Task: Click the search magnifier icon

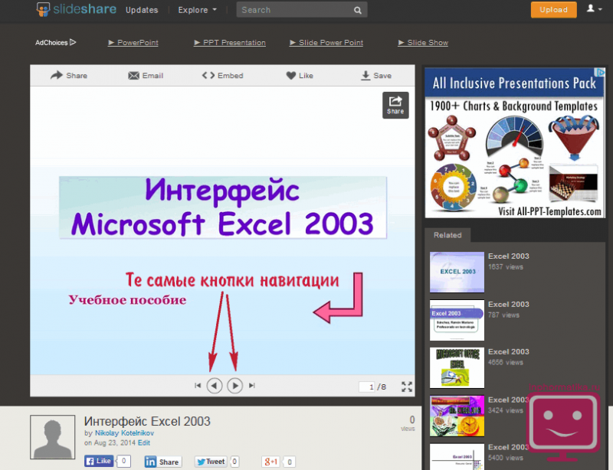Action: coord(358,10)
